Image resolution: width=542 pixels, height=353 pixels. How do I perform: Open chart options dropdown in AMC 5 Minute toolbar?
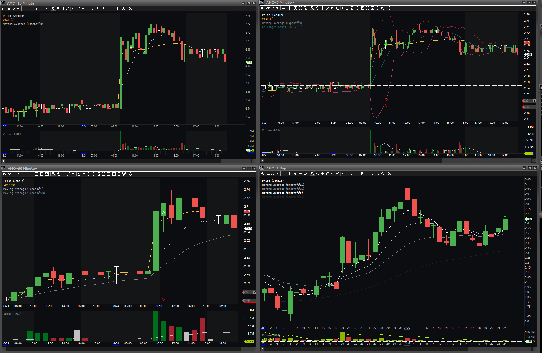coord(277,8)
